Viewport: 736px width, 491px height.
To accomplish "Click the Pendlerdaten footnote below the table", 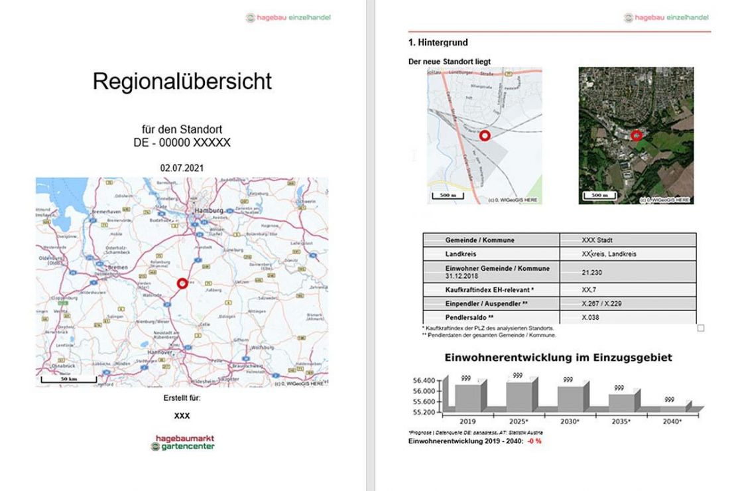I will (x=489, y=335).
